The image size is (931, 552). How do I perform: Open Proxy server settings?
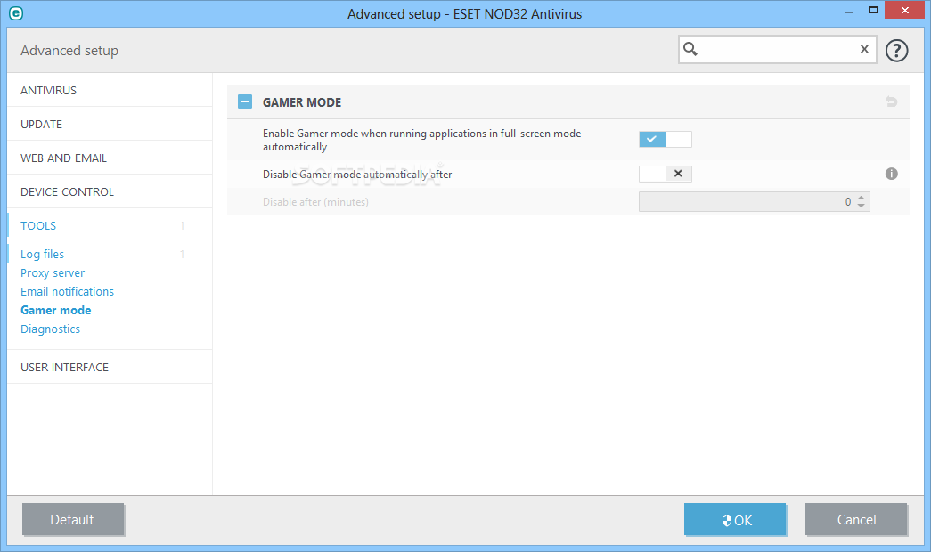pos(53,273)
